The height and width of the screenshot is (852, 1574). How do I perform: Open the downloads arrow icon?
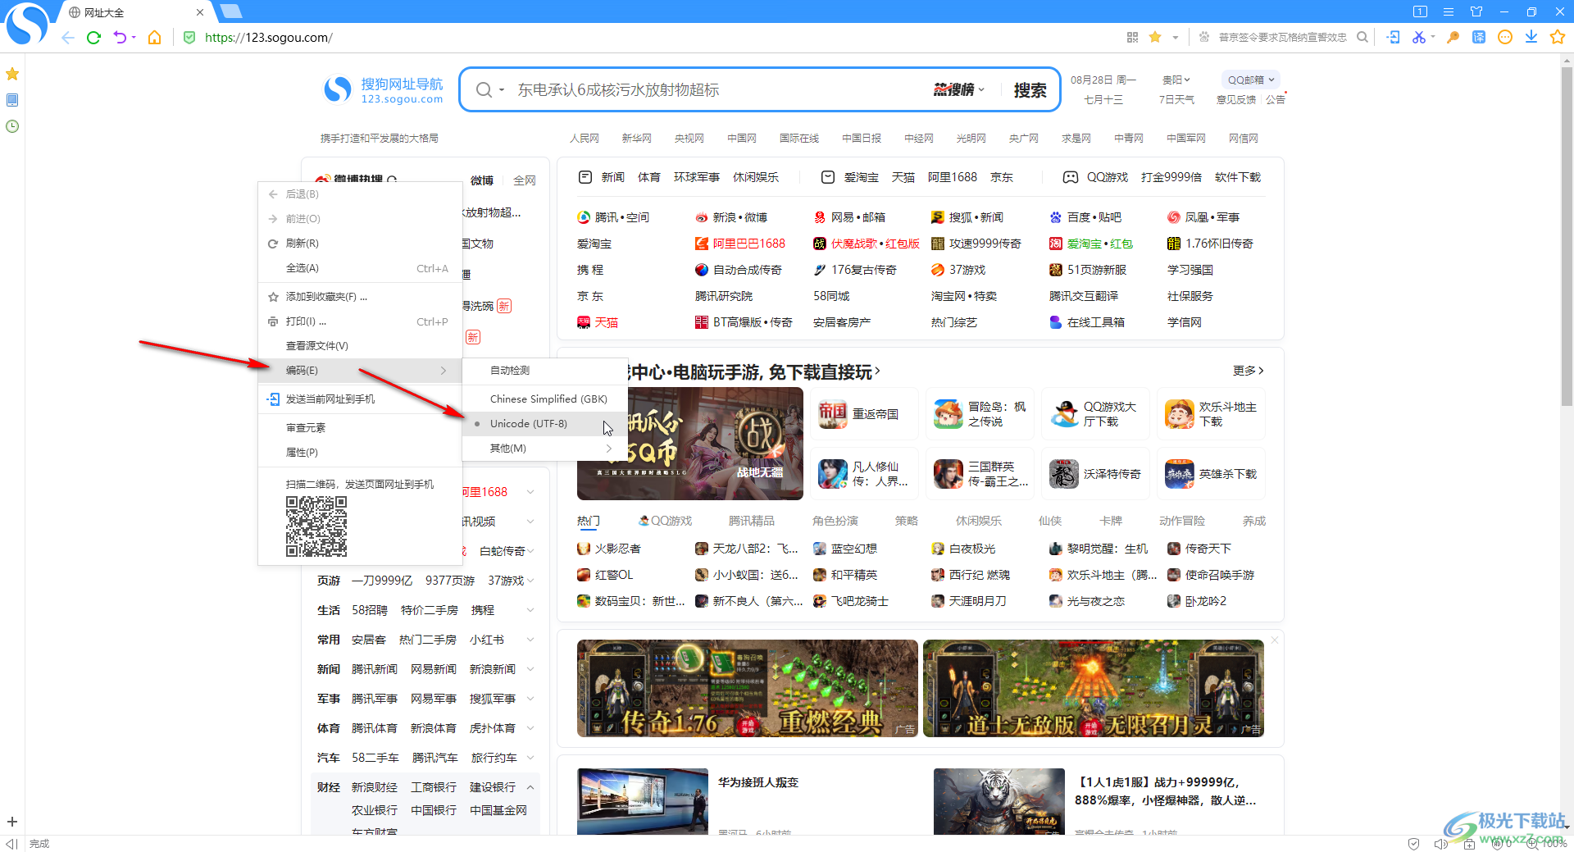click(x=1531, y=37)
